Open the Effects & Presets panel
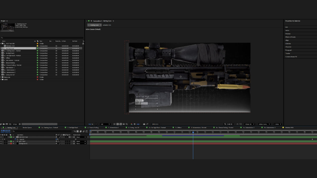This screenshot has height=178, width=317. coord(290,37)
